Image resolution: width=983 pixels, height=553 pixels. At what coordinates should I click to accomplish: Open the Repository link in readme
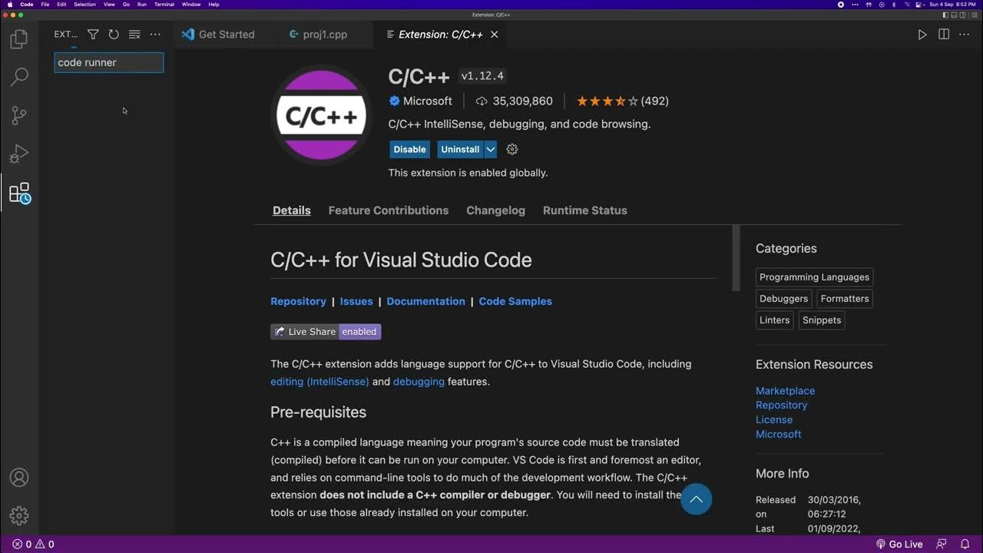298,301
